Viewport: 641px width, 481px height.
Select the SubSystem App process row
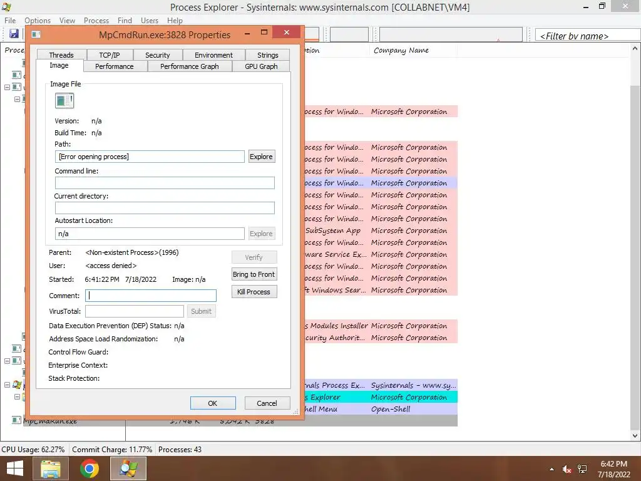(381, 230)
